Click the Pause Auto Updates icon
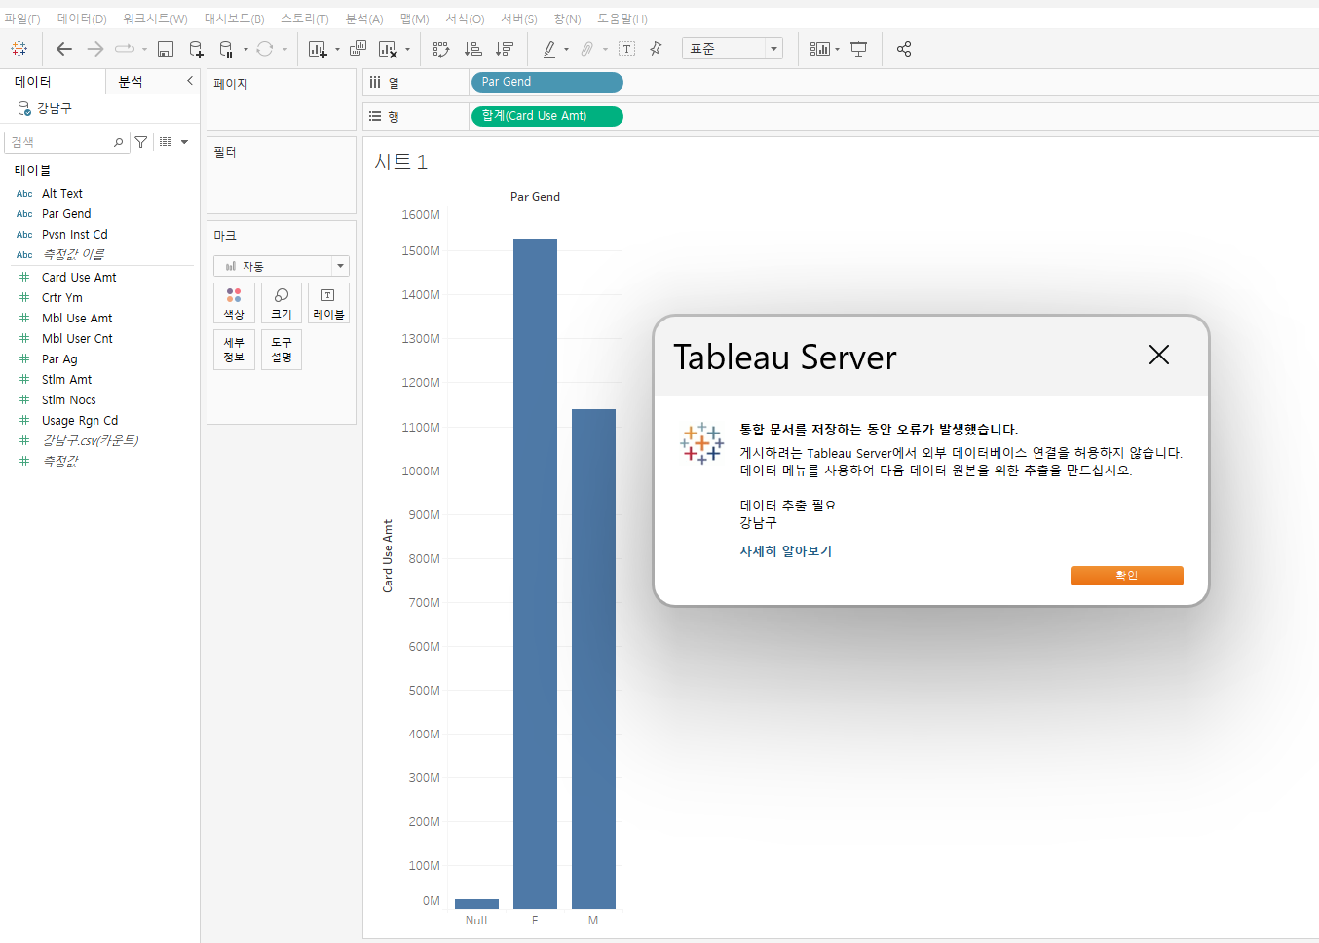1319x943 pixels. (x=226, y=49)
